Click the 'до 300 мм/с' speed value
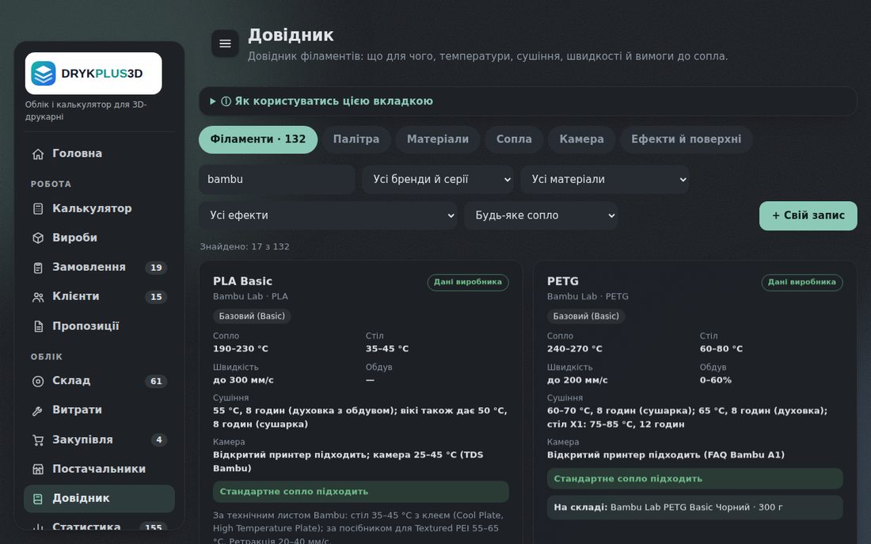 pos(243,381)
